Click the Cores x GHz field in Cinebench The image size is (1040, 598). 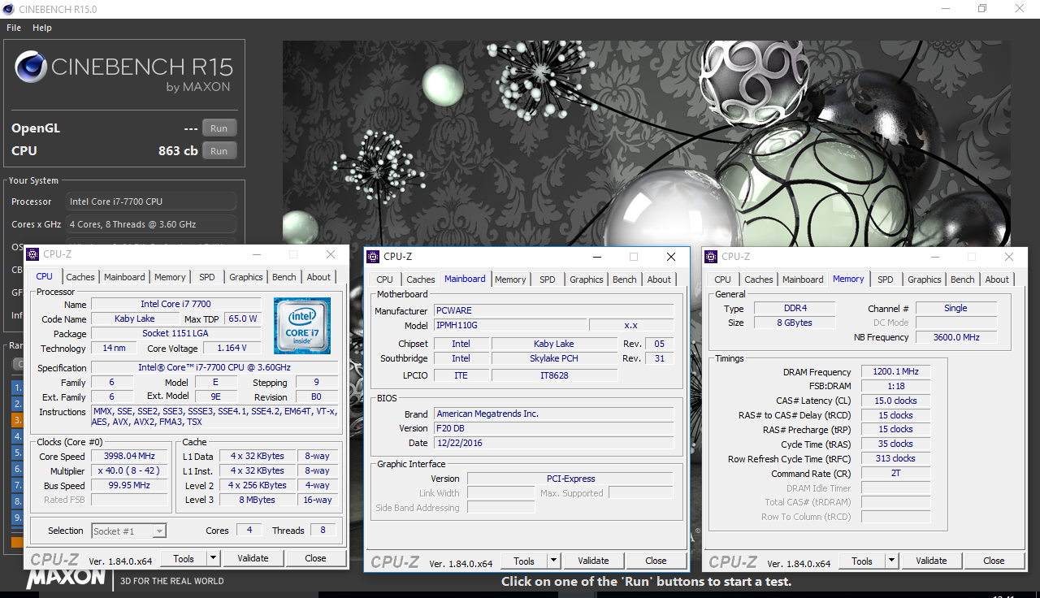[150, 224]
